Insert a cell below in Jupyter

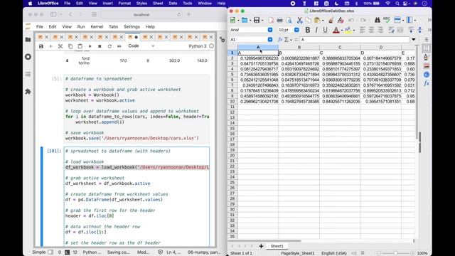[50, 46]
